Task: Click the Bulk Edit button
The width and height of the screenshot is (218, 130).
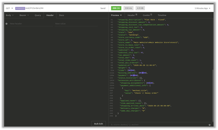Action: point(98,124)
